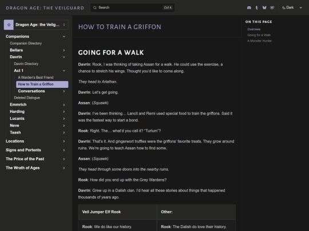This screenshot has height=231, width=309.
Task: Focus the Search input field
Action: 132,7
